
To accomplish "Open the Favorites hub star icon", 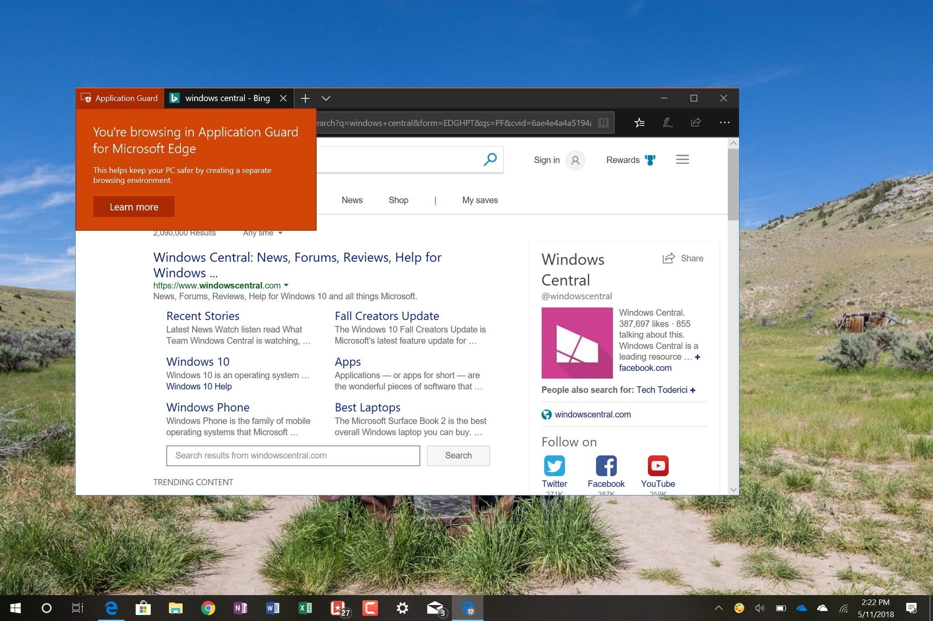I will (x=640, y=122).
